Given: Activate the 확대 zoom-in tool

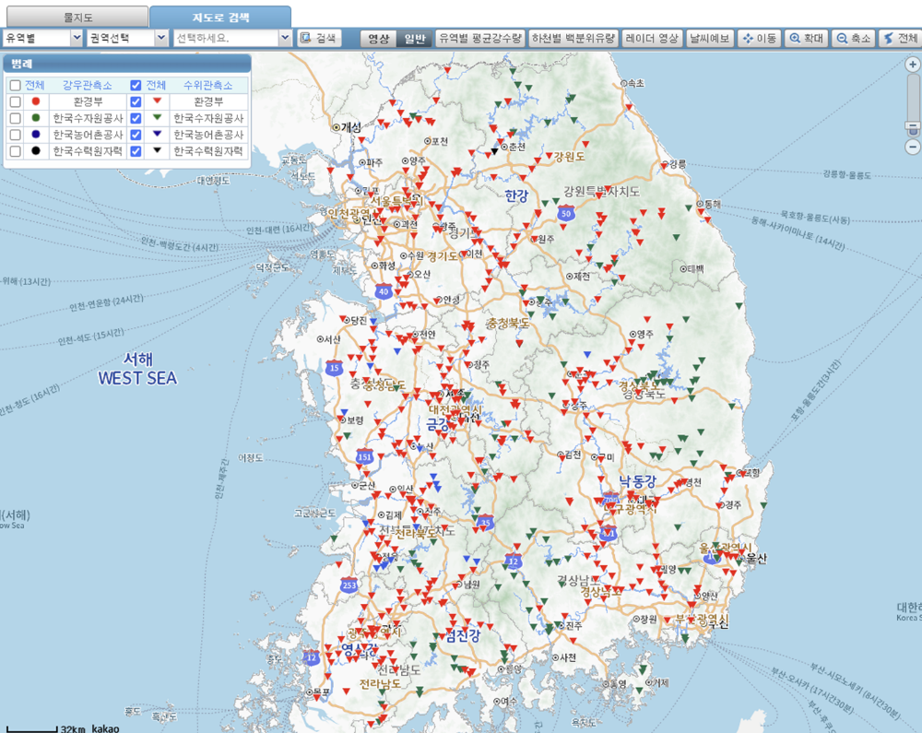Looking at the screenshot, I should point(807,38).
